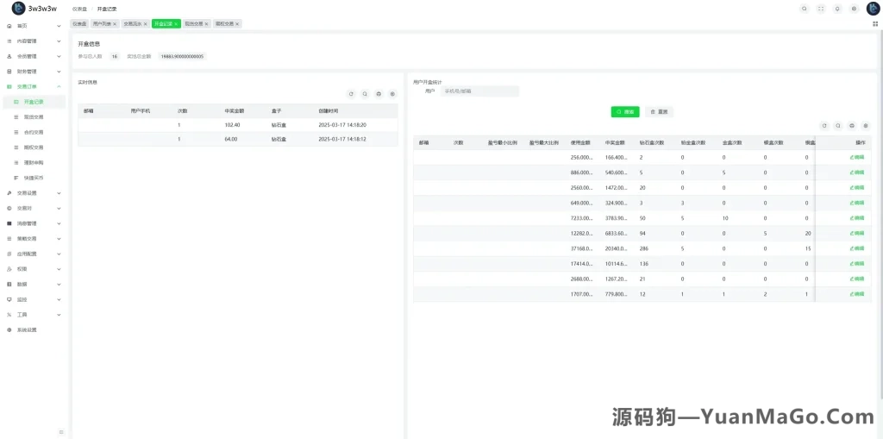Image resolution: width=883 pixels, height=439 pixels.
Task: Print the 用户开盒统计 table
Action: pyautogui.click(x=852, y=126)
